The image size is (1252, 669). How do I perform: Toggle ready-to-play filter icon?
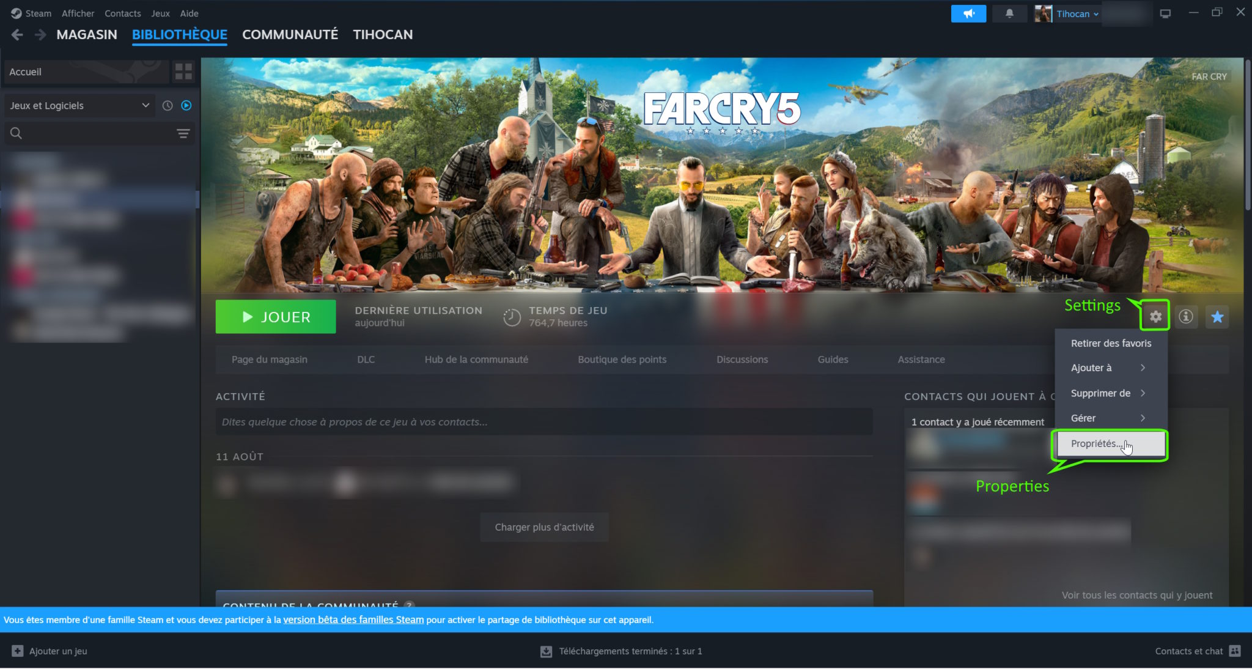click(186, 106)
